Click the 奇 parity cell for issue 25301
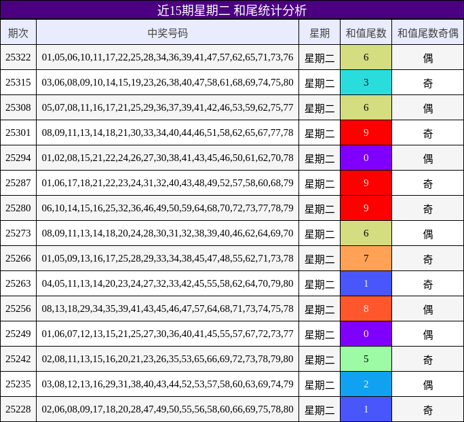Viewport: 464px width, 422px height. tap(427, 133)
